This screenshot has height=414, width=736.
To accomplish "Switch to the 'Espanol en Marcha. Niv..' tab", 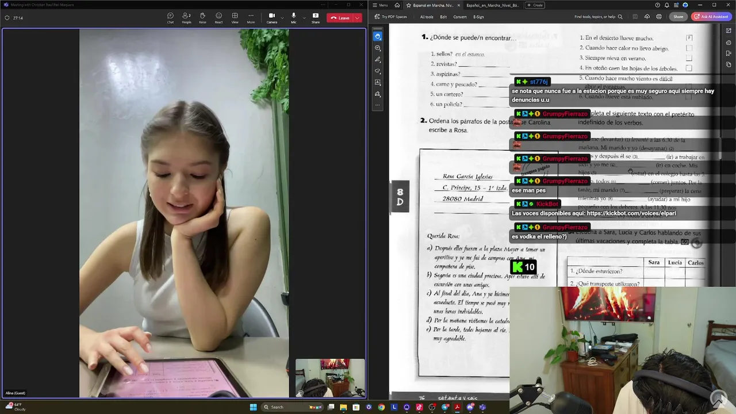I will pyautogui.click(x=432, y=5).
